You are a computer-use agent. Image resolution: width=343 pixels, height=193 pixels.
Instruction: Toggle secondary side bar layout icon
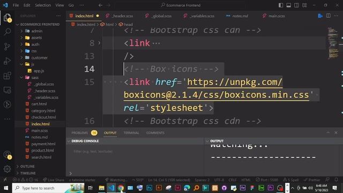[296, 5]
